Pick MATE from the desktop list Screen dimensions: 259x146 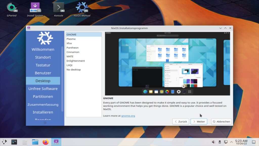point(84,57)
